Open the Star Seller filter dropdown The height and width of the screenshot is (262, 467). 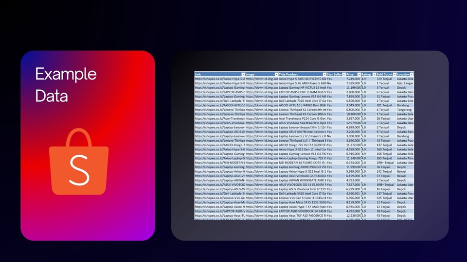[x=342, y=74]
